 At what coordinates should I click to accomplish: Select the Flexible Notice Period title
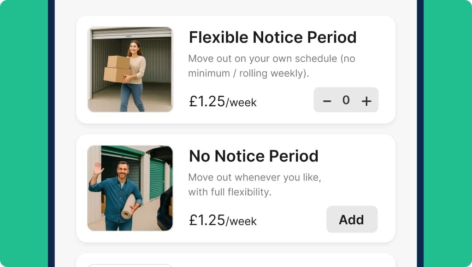pos(272,37)
